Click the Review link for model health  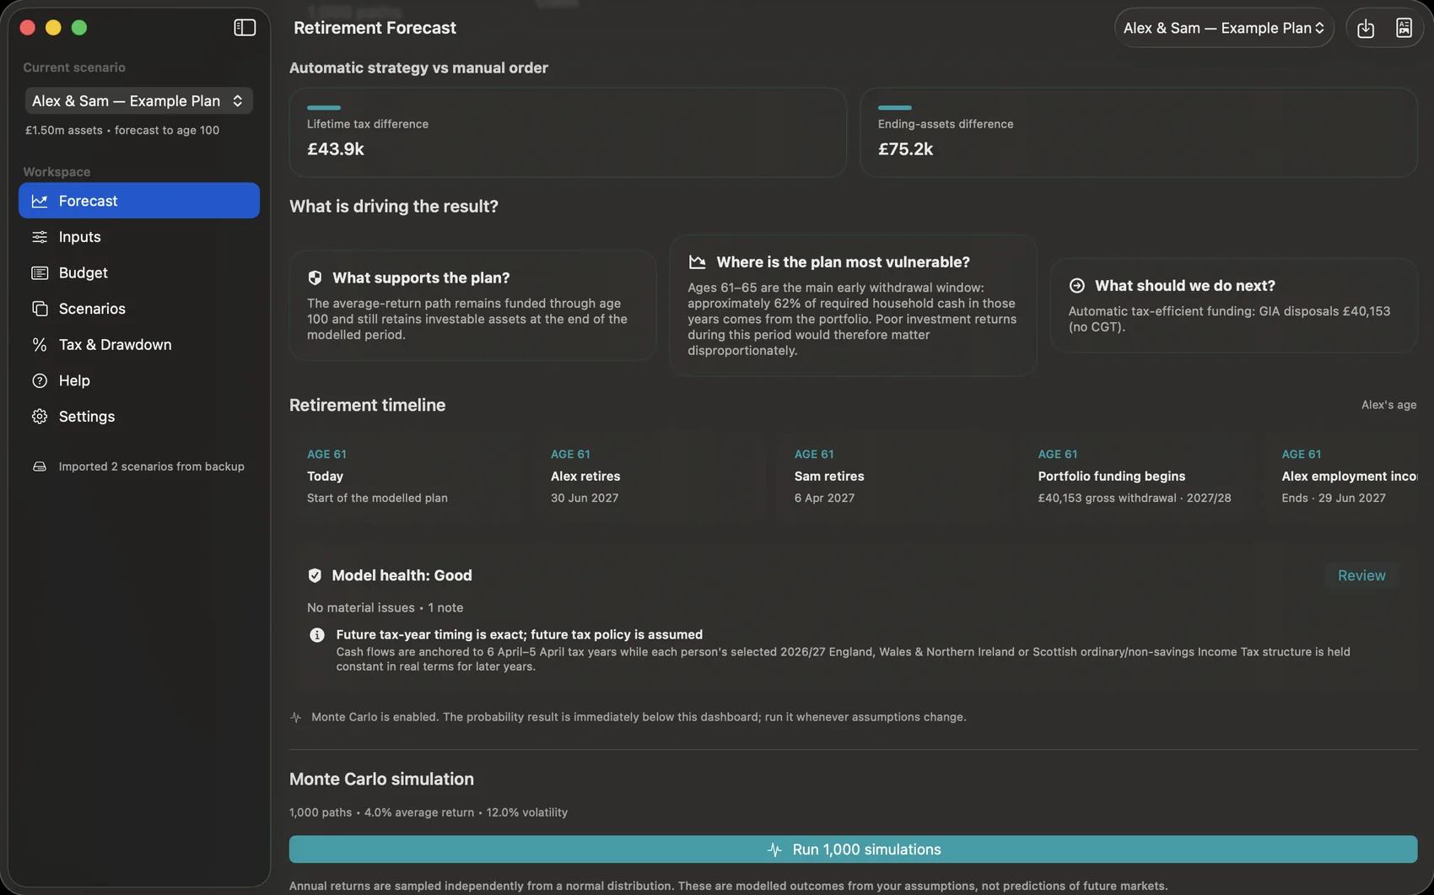pyautogui.click(x=1361, y=575)
